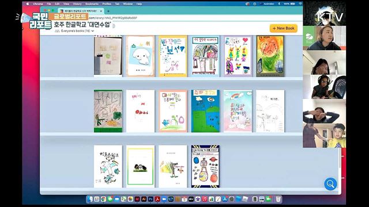Open Adobe Acrobat from the Dock
Screen dimensions: 369x207
click(x=157, y=200)
